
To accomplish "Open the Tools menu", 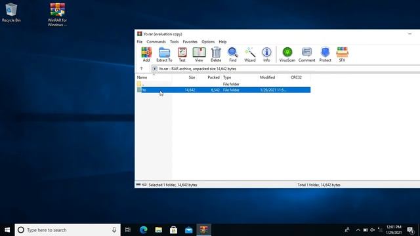I will 174,42.
